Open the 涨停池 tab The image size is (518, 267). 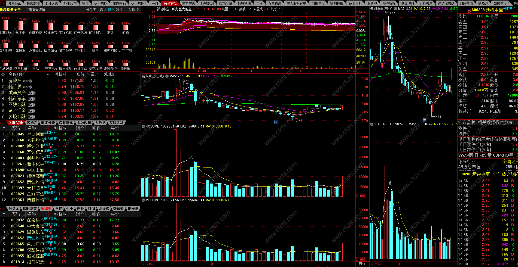pos(118,209)
